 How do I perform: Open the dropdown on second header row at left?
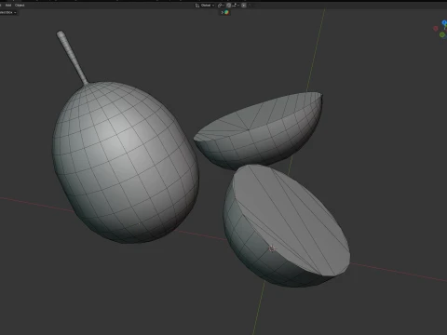(x=8, y=12)
